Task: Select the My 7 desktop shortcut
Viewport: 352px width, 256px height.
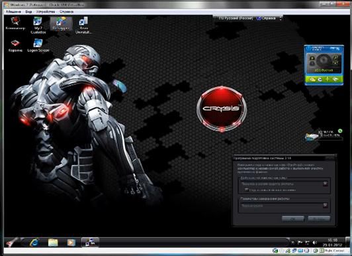Action: click(x=38, y=25)
